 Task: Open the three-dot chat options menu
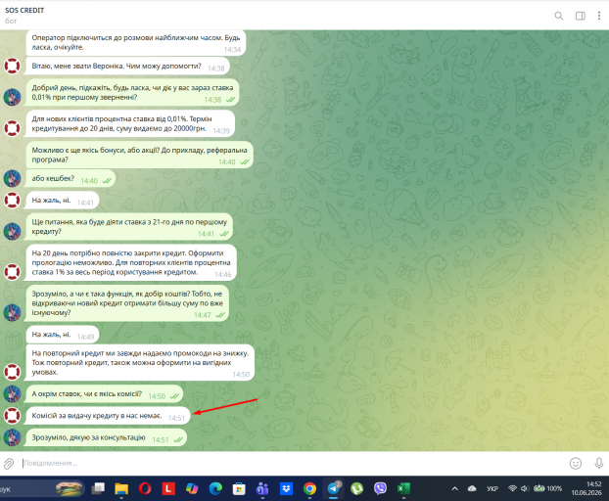[599, 16]
